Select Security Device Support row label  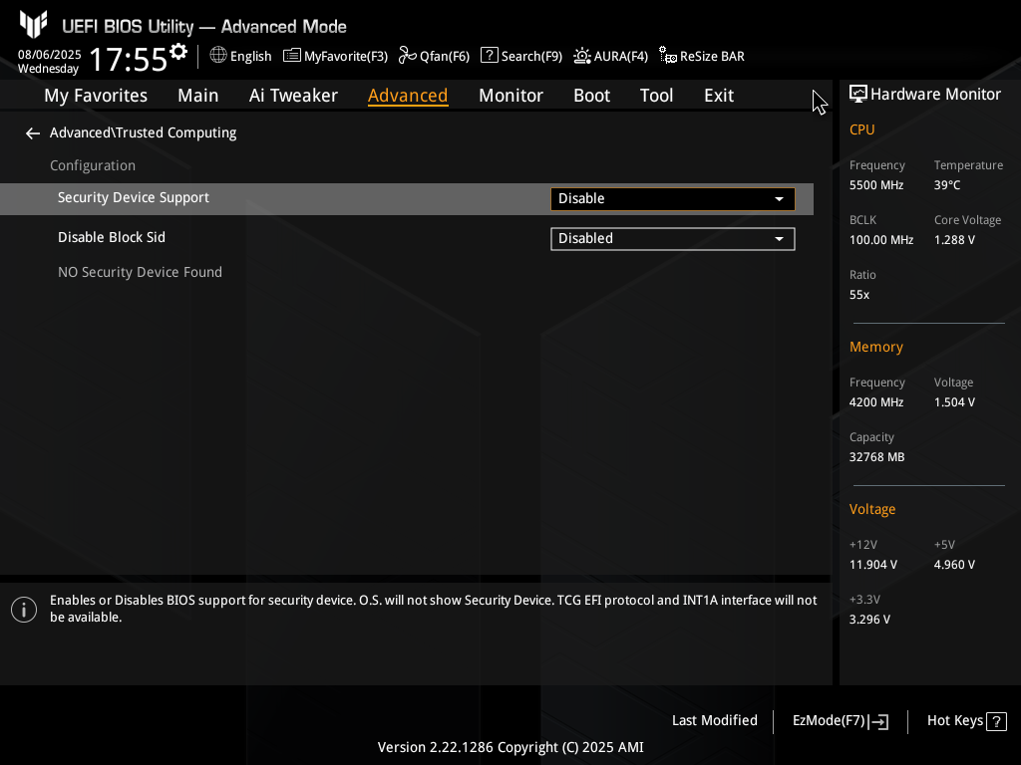coord(134,198)
